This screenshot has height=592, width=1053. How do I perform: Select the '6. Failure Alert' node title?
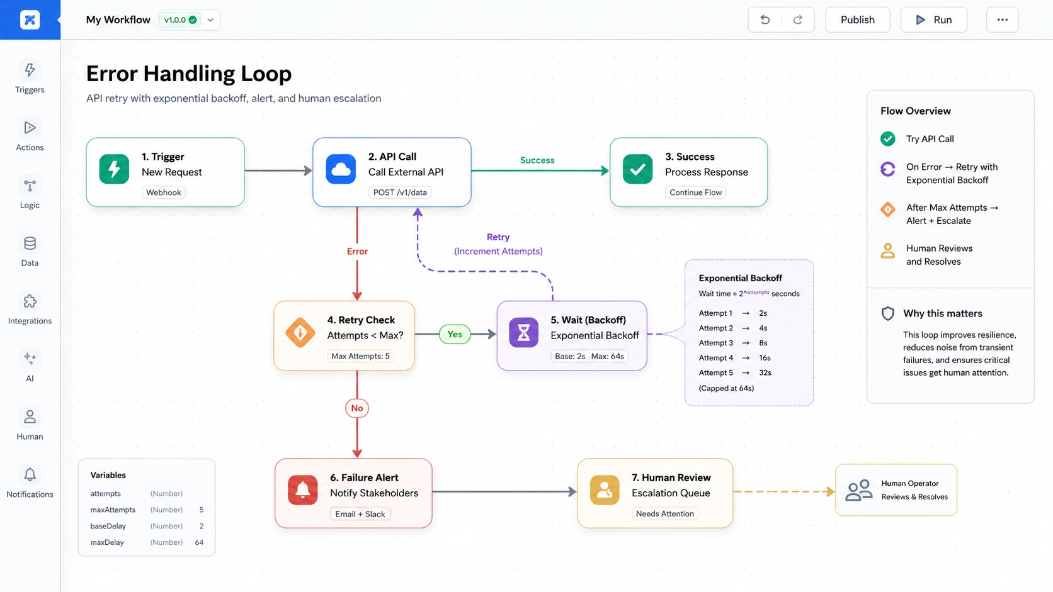pyautogui.click(x=364, y=478)
